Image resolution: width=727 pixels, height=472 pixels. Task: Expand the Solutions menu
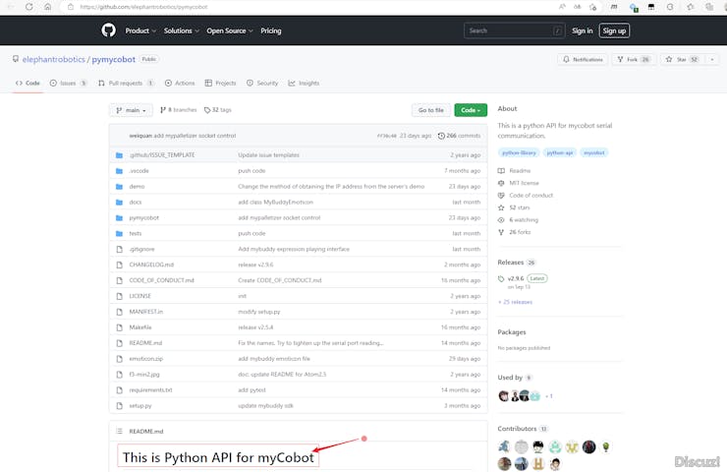pos(182,30)
